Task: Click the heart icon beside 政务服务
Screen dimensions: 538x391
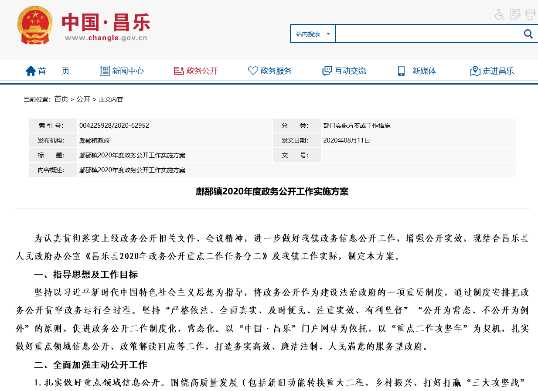Action: tap(253, 71)
